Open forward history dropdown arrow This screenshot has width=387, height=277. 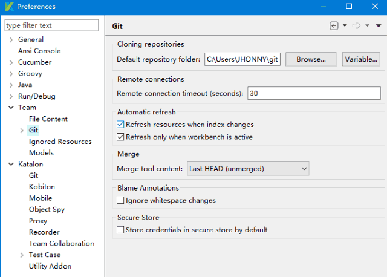(x=367, y=25)
